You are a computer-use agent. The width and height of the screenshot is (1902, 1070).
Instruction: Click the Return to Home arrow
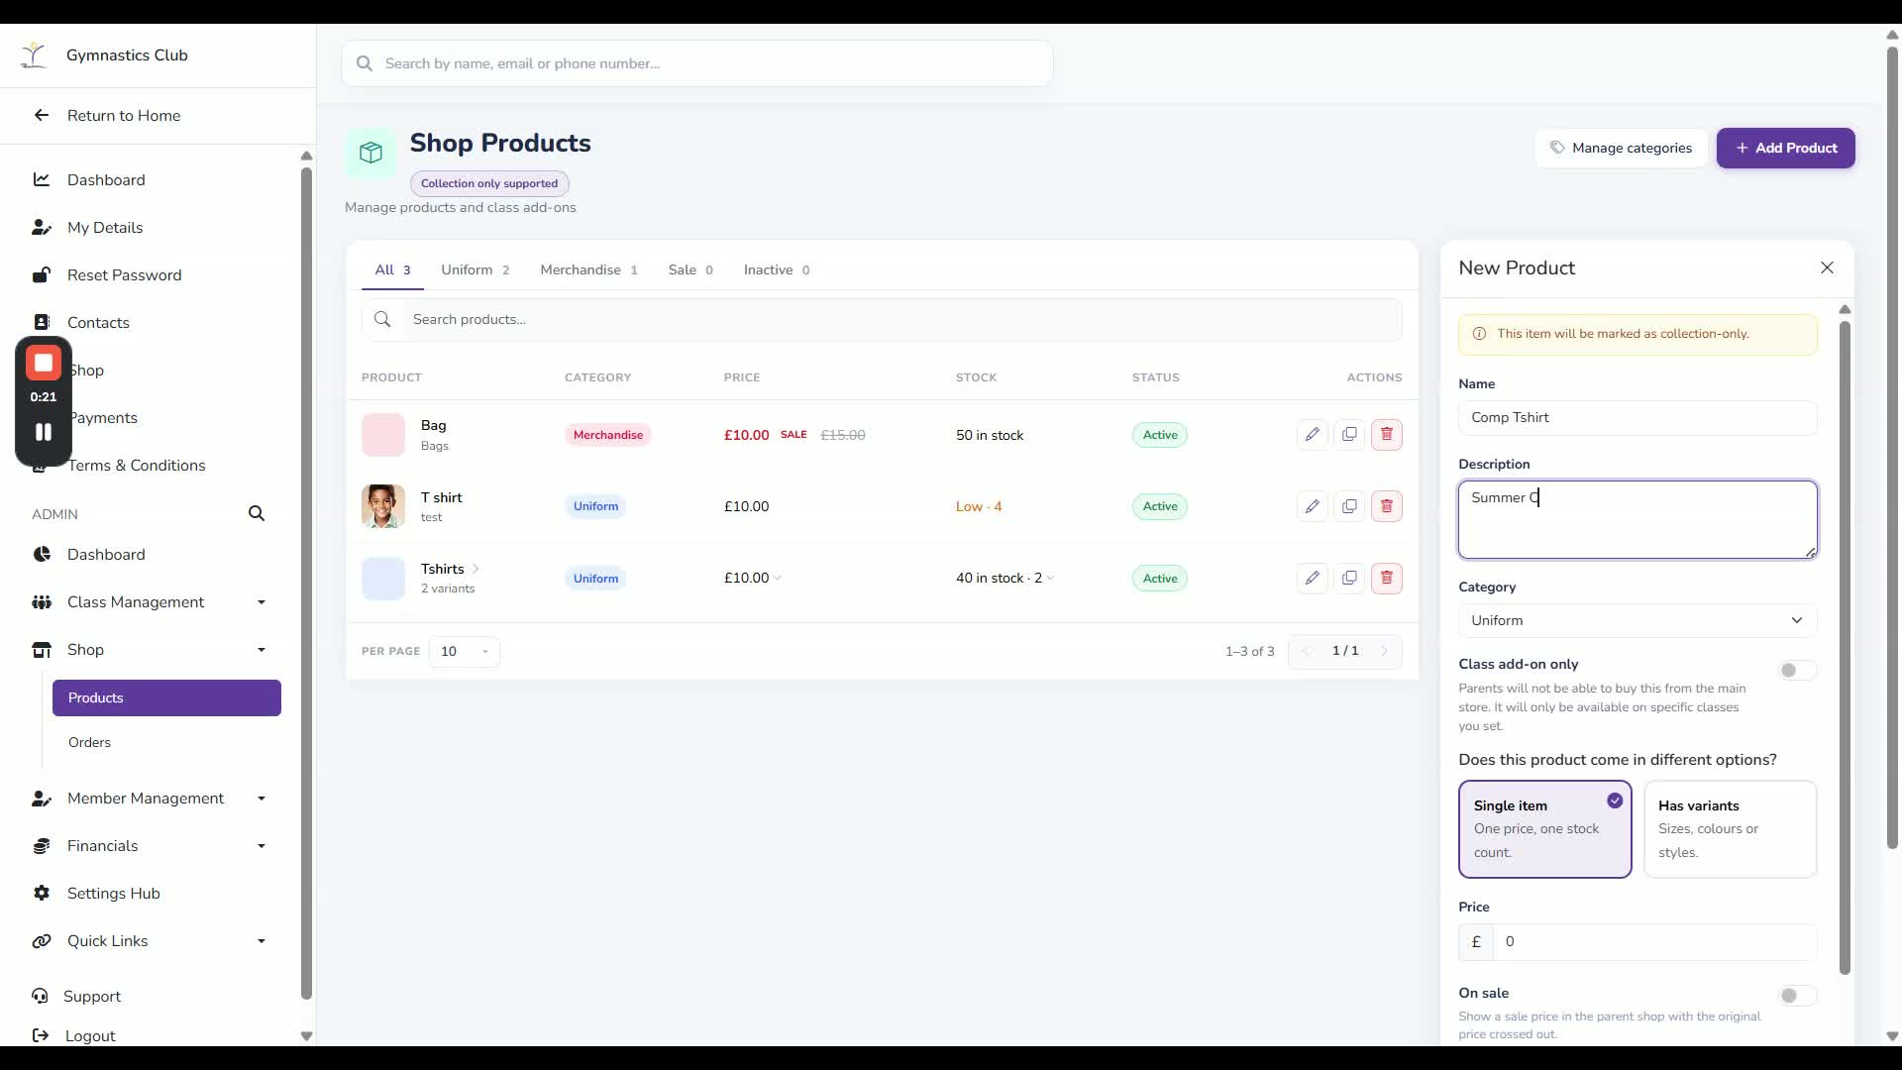coord(42,115)
